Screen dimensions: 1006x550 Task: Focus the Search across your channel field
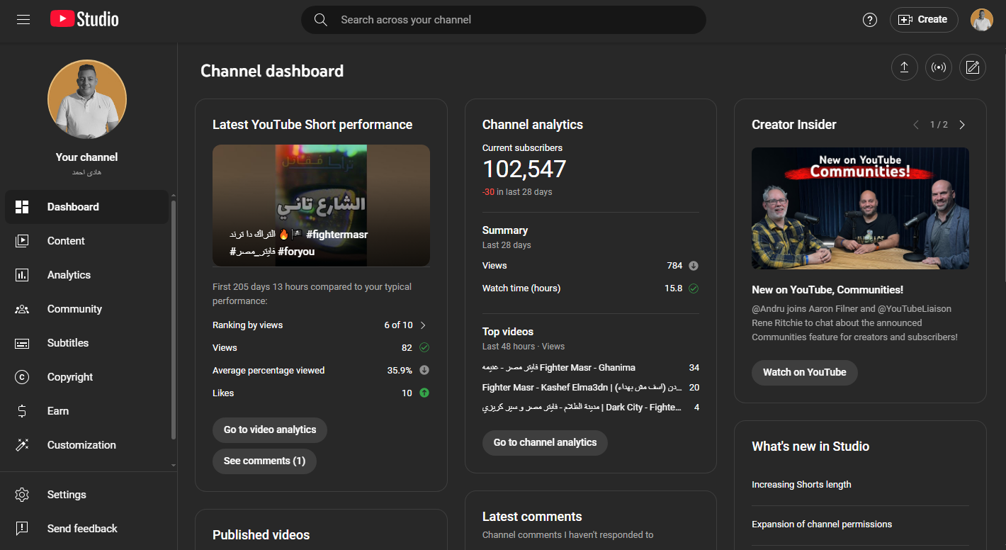tap(504, 20)
